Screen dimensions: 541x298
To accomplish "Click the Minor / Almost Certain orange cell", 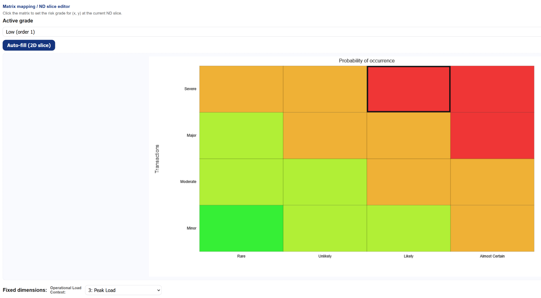I will tap(492, 228).
